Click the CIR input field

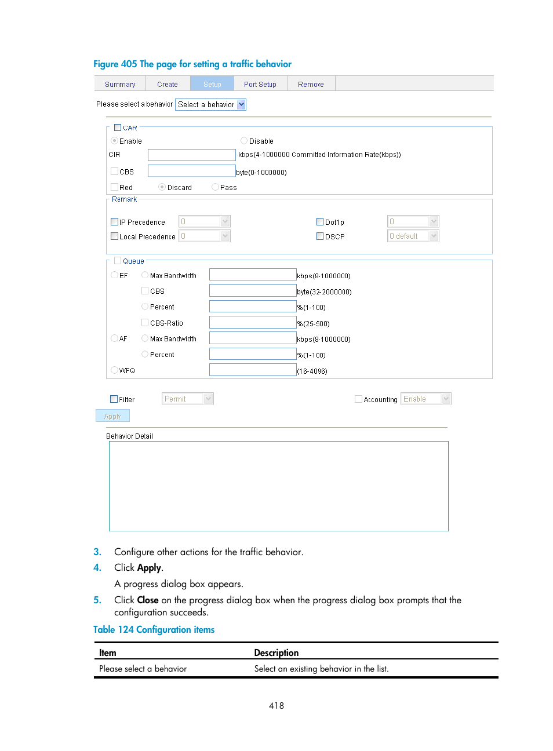click(192, 155)
